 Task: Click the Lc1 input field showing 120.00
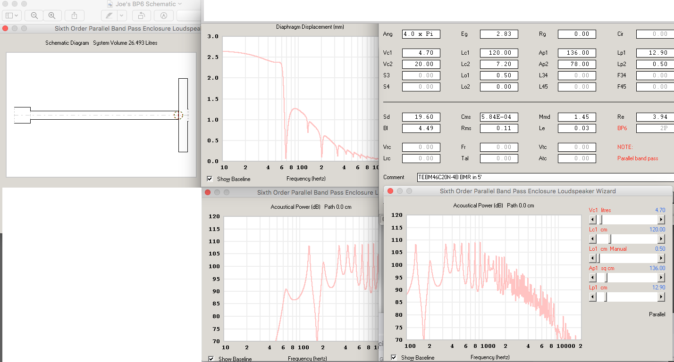click(499, 53)
